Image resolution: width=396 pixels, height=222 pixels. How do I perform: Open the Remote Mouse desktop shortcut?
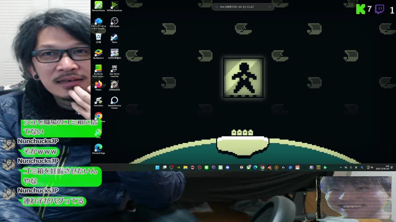point(98,6)
